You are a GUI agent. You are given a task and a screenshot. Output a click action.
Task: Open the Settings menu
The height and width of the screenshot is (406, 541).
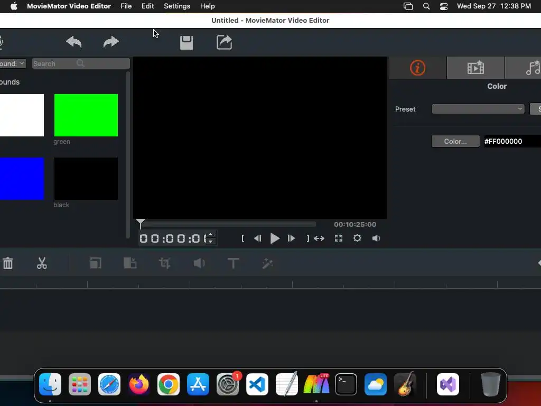177,6
